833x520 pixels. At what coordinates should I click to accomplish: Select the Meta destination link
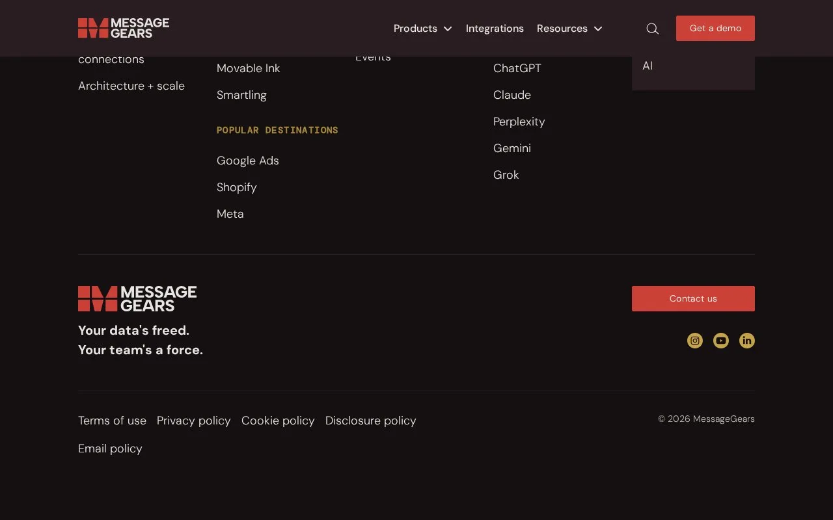[230, 214]
